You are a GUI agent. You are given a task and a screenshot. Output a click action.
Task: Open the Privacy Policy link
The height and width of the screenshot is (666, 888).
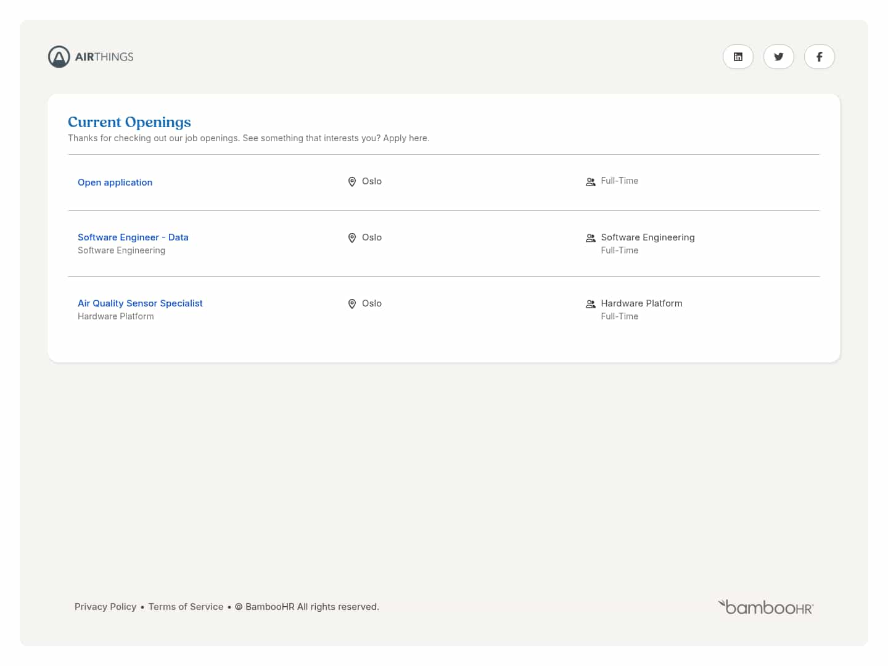point(105,607)
